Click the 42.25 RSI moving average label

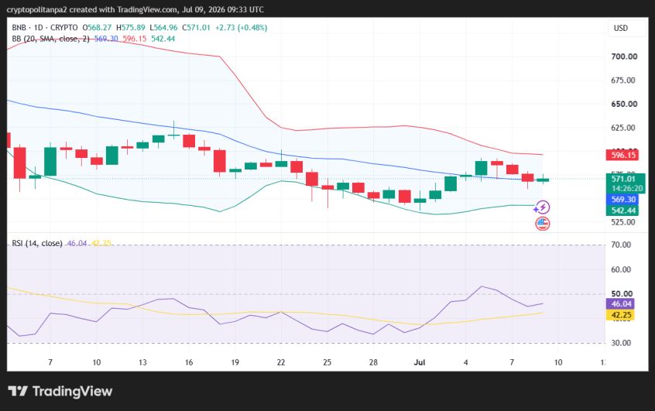[x=620, y=315]
